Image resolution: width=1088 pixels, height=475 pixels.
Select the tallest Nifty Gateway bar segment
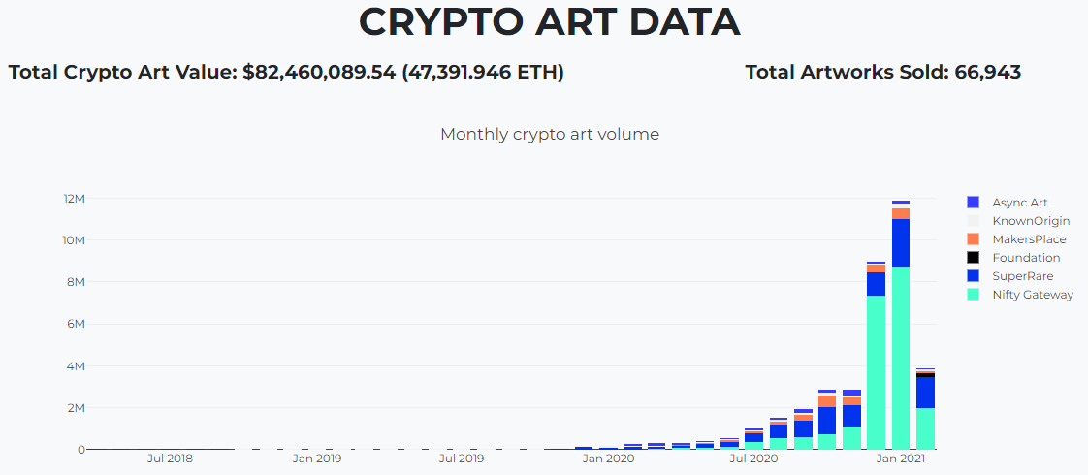pyautogui.click(x=901, y=358)
